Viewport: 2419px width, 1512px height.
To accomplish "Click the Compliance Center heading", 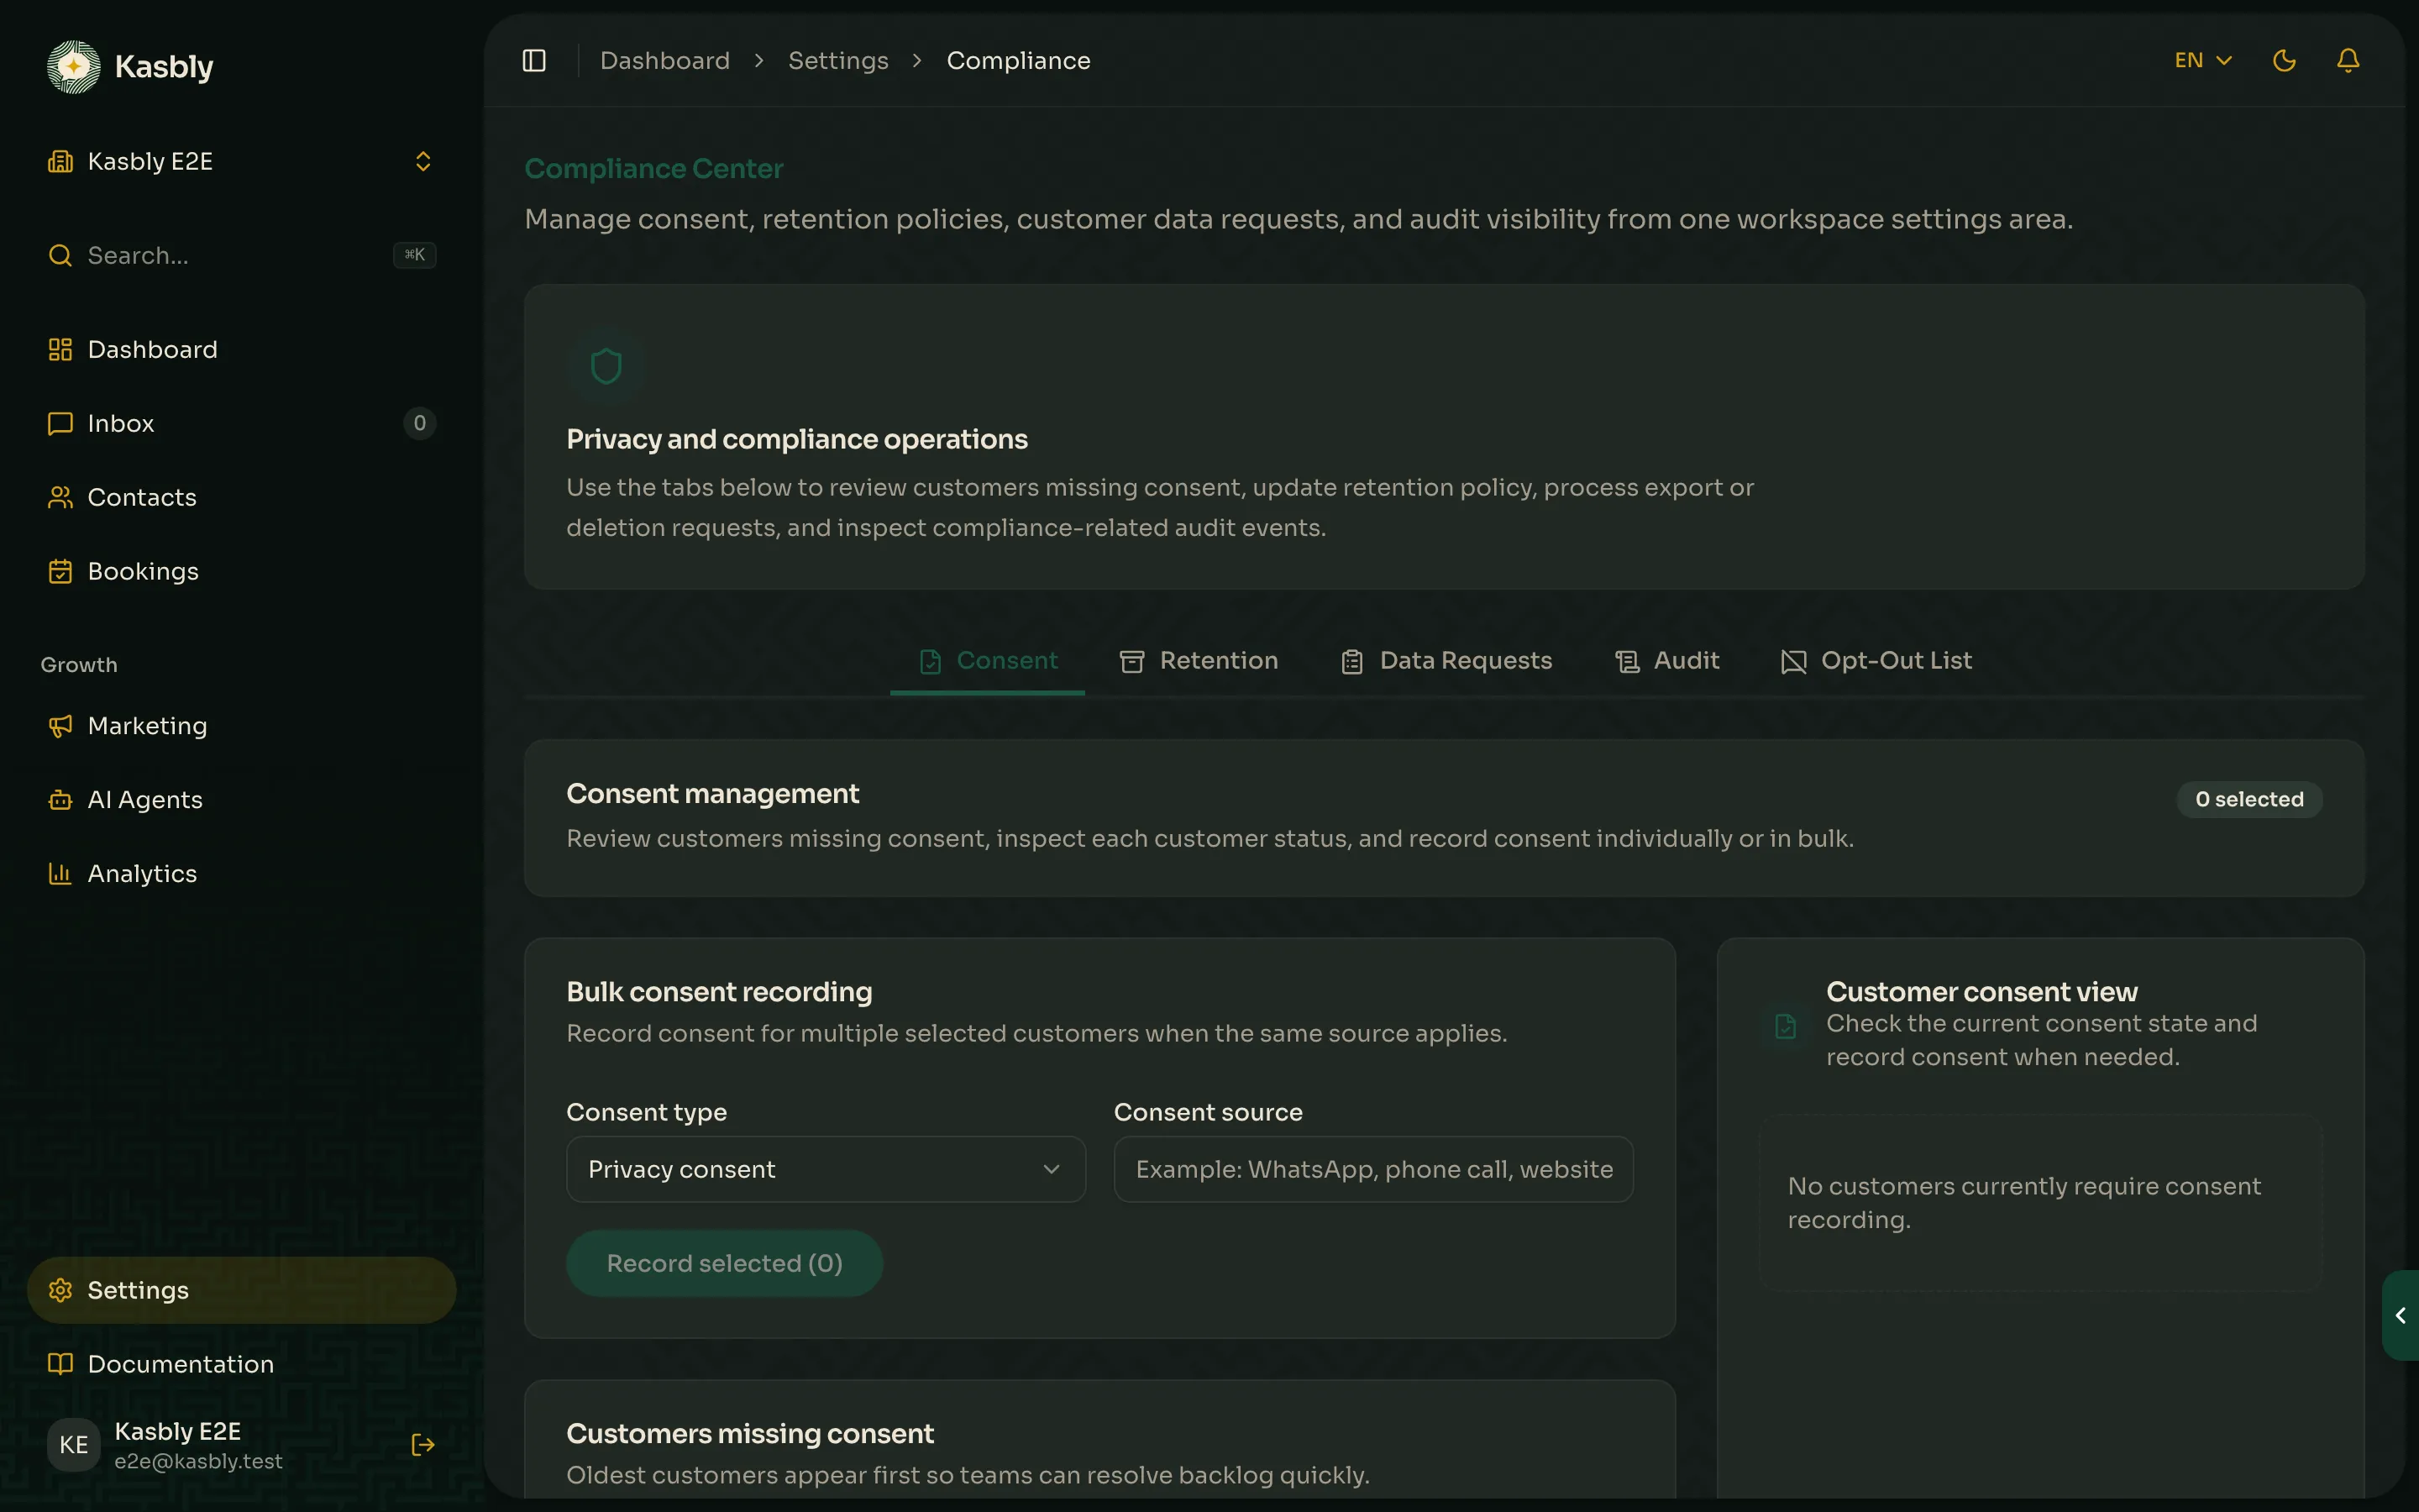I will [653, 169].
